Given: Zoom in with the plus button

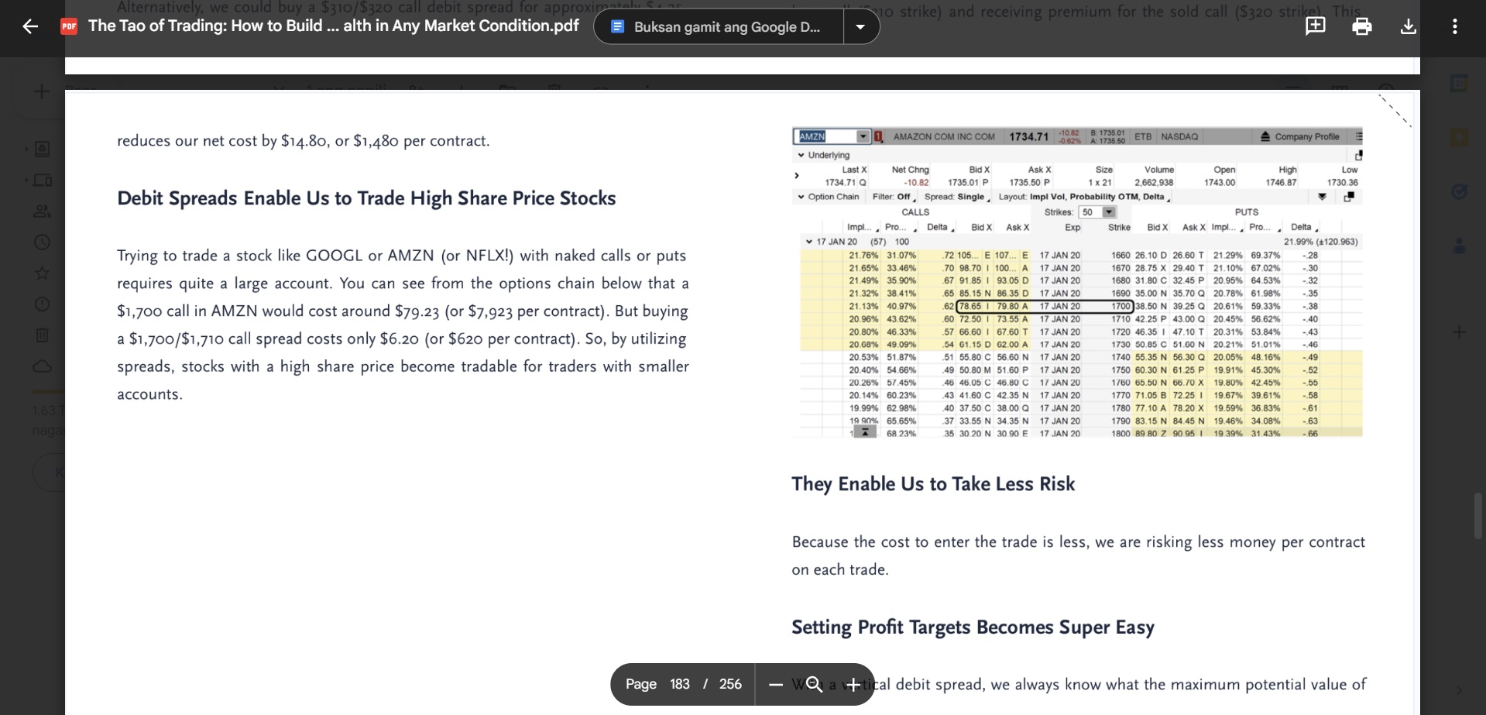Looking at the screenshot, I should [853, 684].
